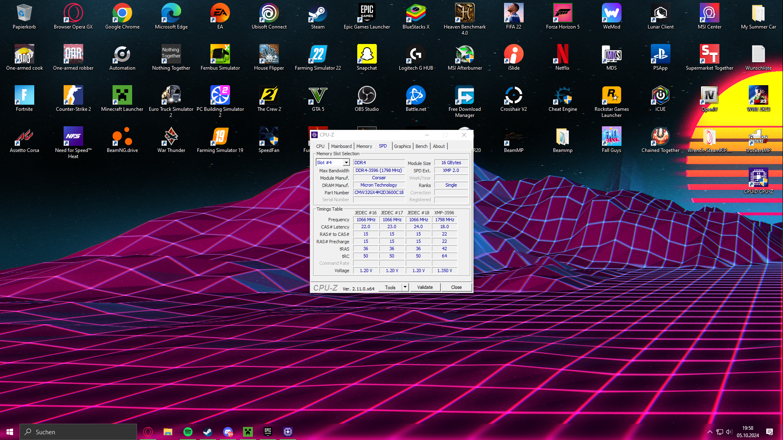The height and width of the screenshot is (440, 783).
Task: Click the CPU tab in CPU-Z
Action: tap(320, 146)
